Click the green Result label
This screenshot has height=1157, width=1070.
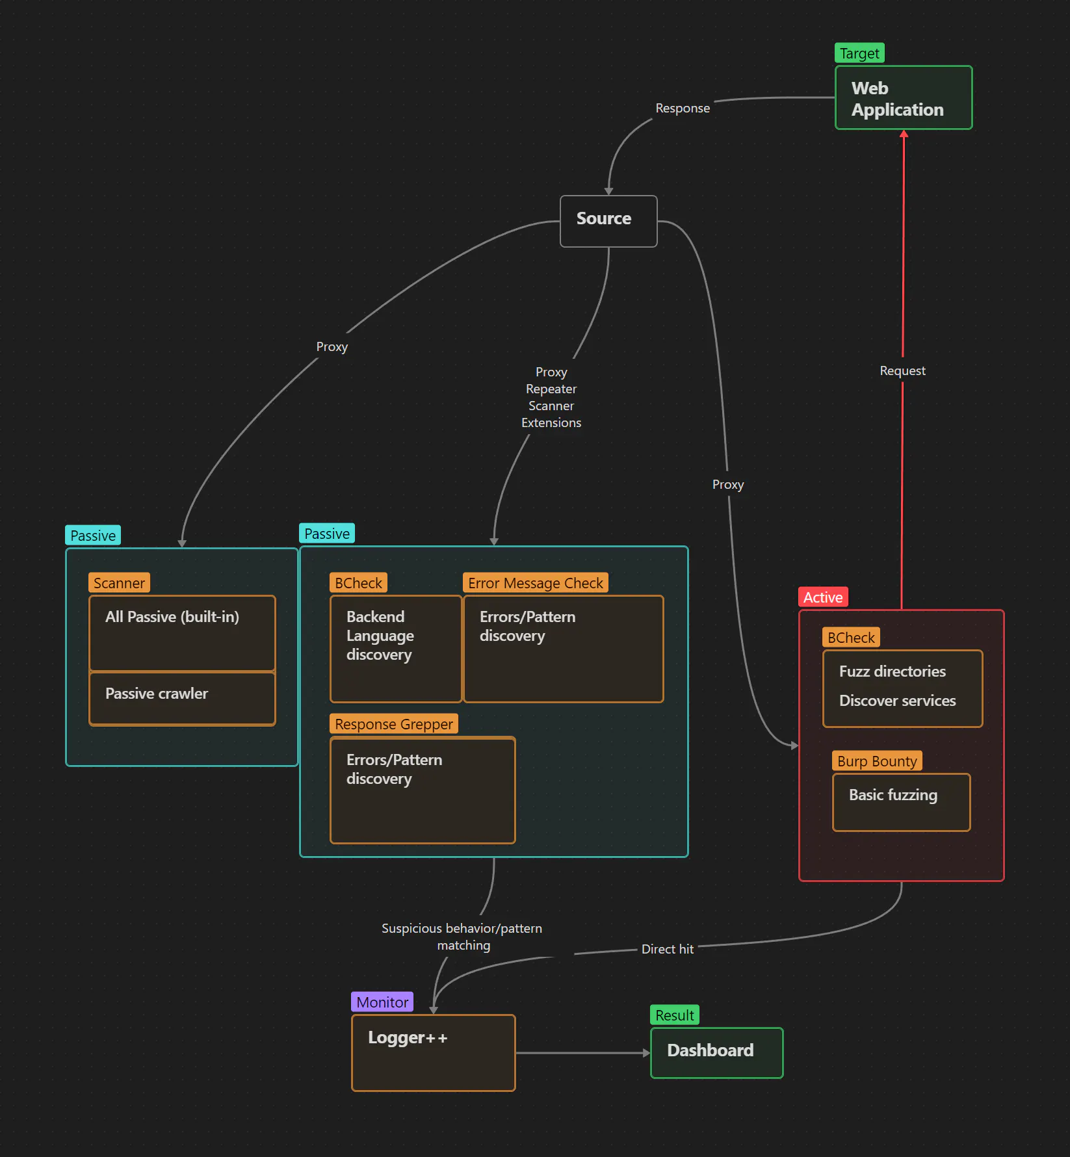[x=675, y=1015]
